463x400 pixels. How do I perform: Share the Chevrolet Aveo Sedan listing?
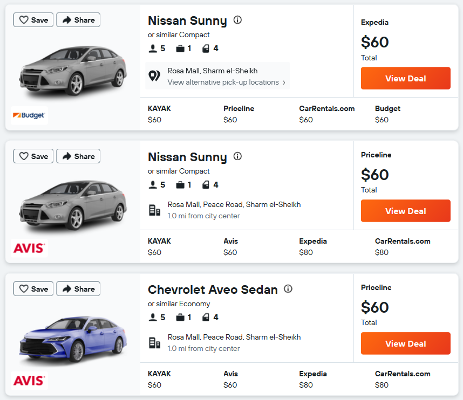(x=78, y=288)
